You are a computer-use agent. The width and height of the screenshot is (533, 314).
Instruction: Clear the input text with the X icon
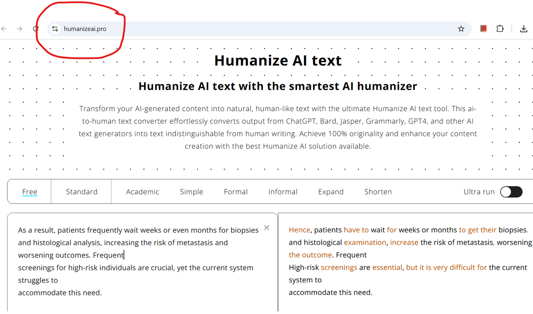(266, 228)
